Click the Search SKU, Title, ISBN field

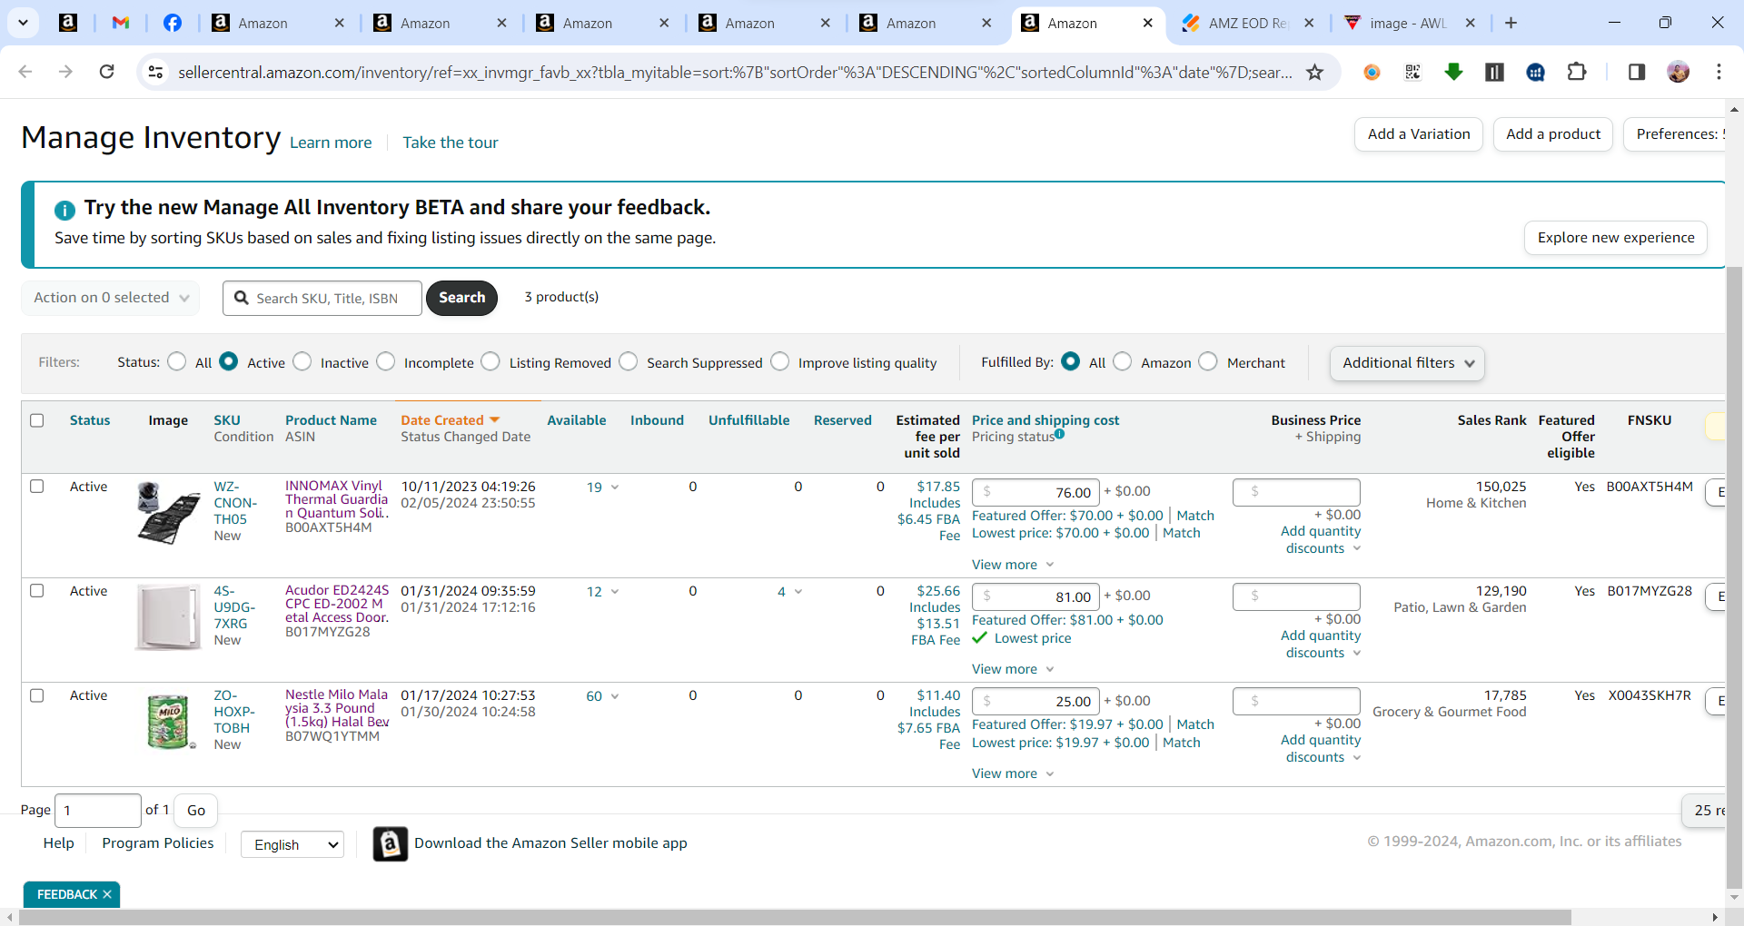pyautogui.click(x=322, y=298)
